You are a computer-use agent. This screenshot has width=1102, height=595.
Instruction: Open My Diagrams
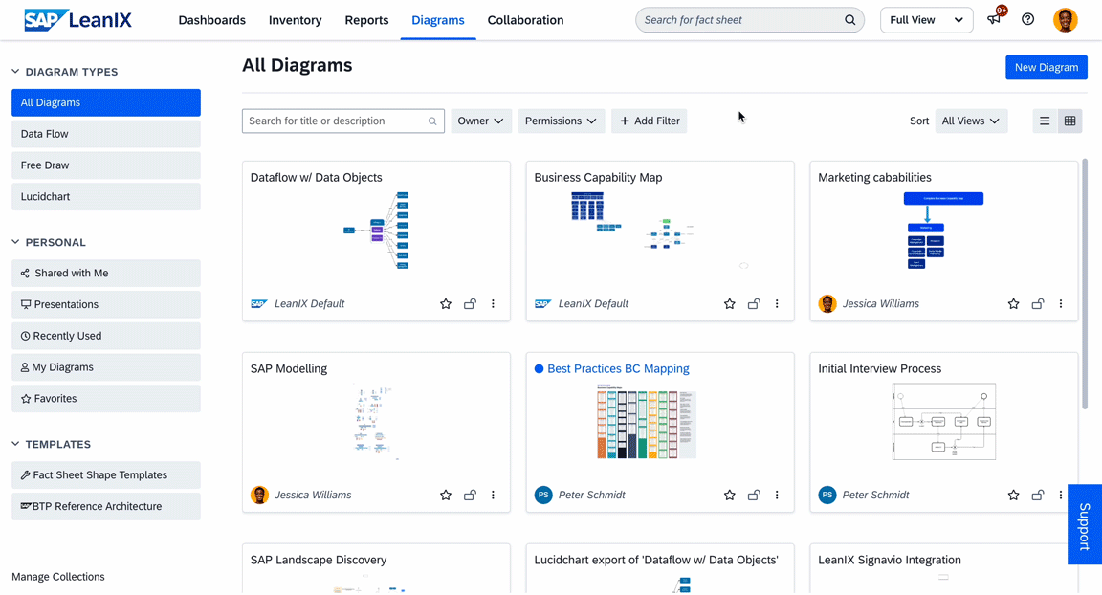[x=106, y=366]
